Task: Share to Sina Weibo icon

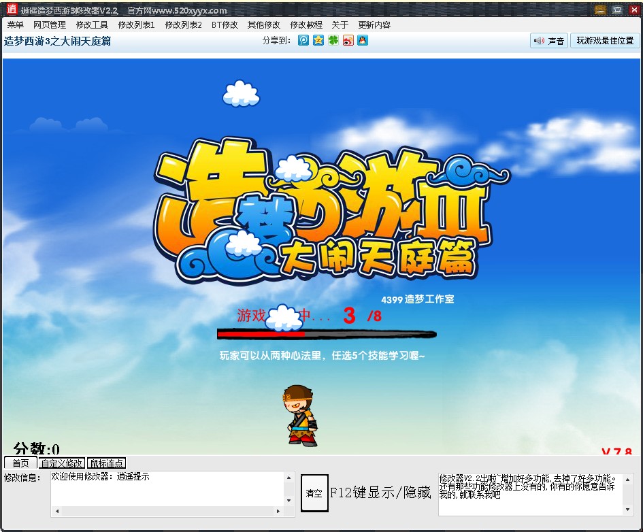Action: [348, 41]
